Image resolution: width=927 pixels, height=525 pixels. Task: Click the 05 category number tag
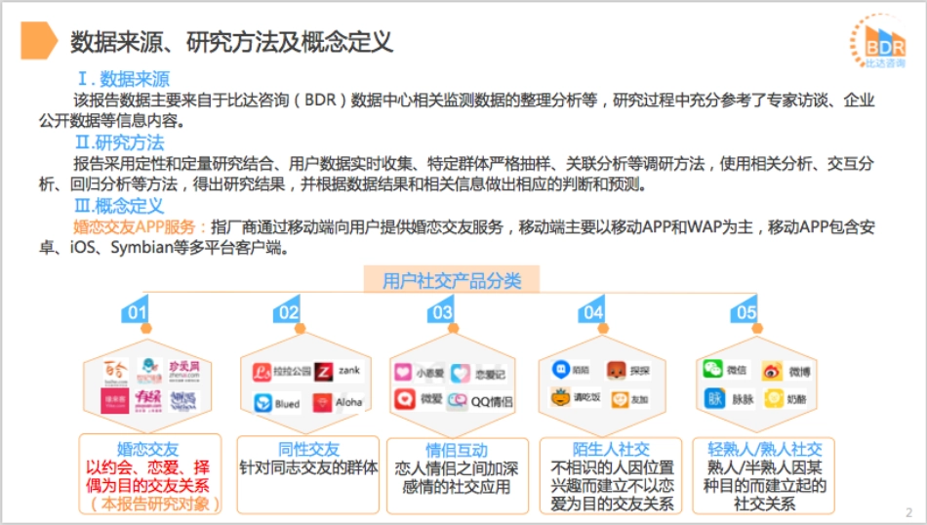pyautogui.click(x=745, y=311)
